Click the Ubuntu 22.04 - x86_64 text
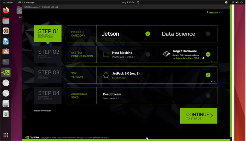Viewport: 246px width, 141px height. [x=123, y=57]
